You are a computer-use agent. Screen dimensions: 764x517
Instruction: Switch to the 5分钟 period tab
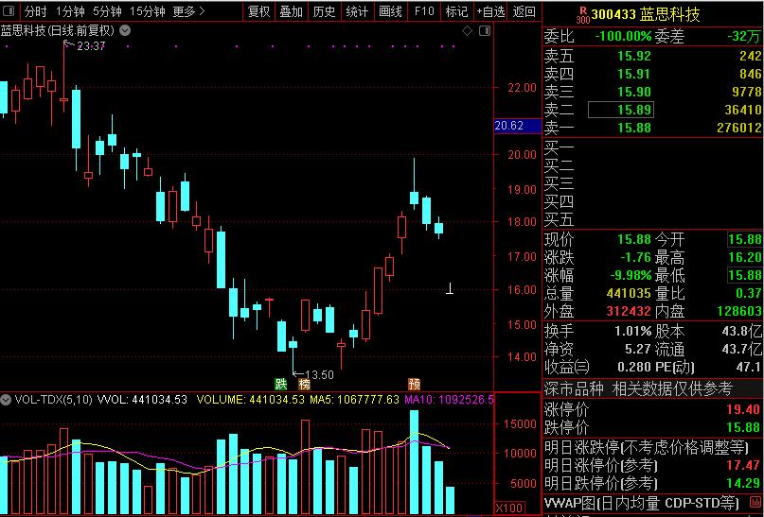107,11
